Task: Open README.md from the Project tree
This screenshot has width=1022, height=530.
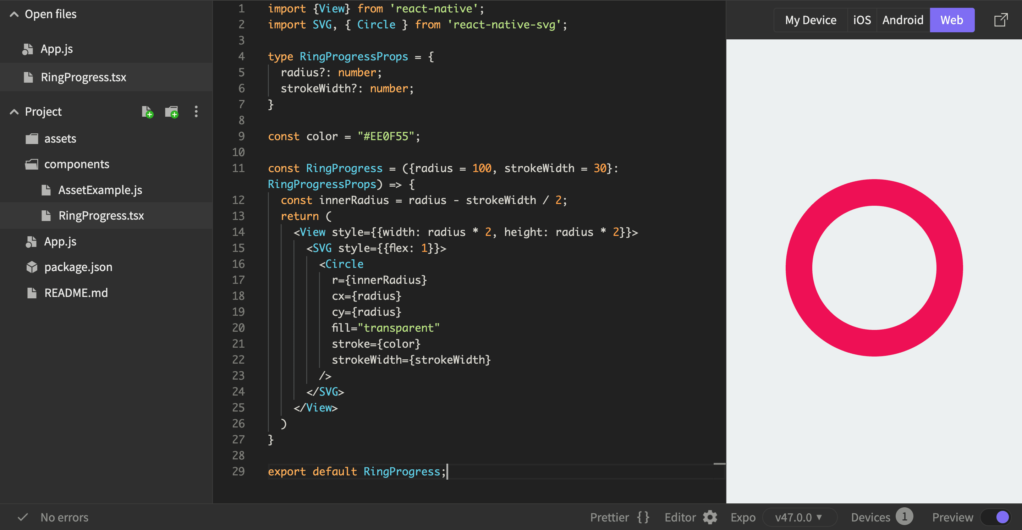Action: [x=75, y=293]
